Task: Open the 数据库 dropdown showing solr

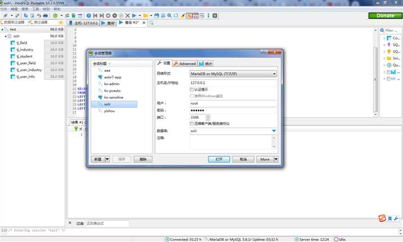Action: click(274, 131)
